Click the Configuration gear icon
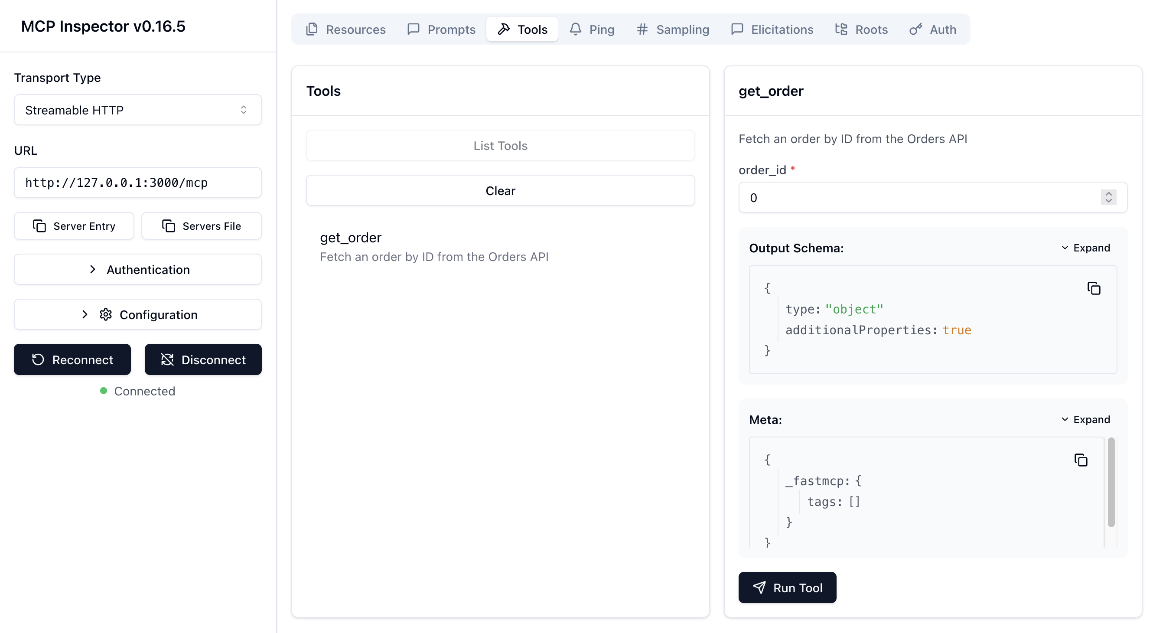 pyautogui.click(x=106, y=315)
